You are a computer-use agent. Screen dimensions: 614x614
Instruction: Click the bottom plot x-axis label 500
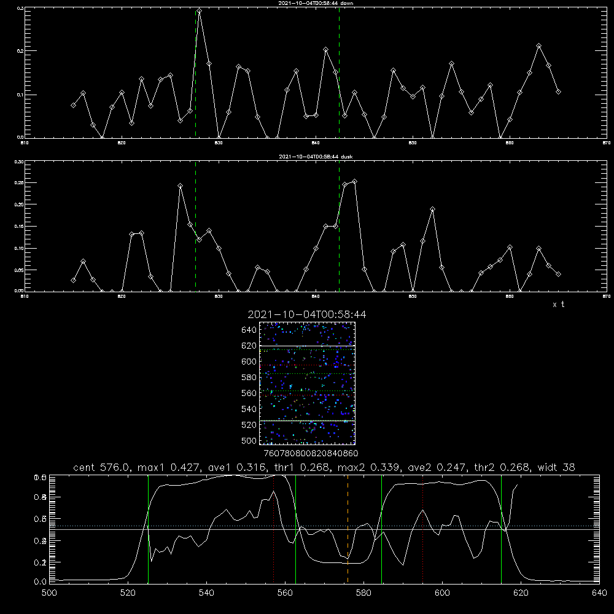[49, 593]
